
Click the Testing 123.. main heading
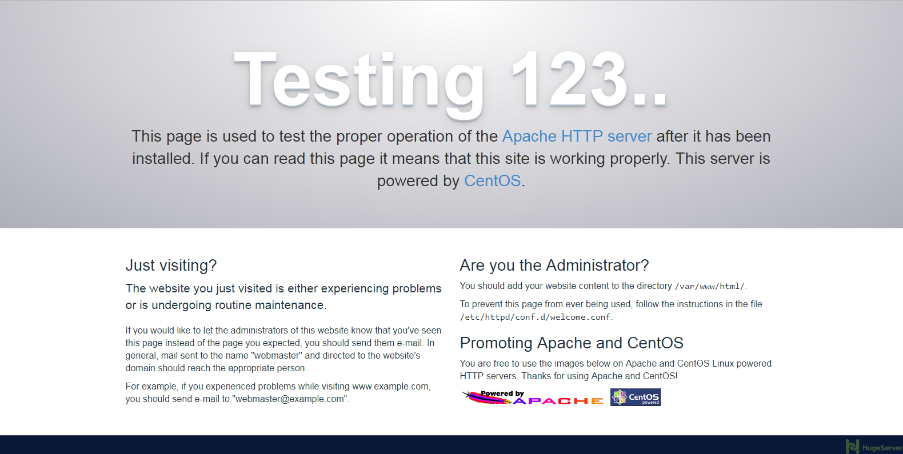coord(451,81)
